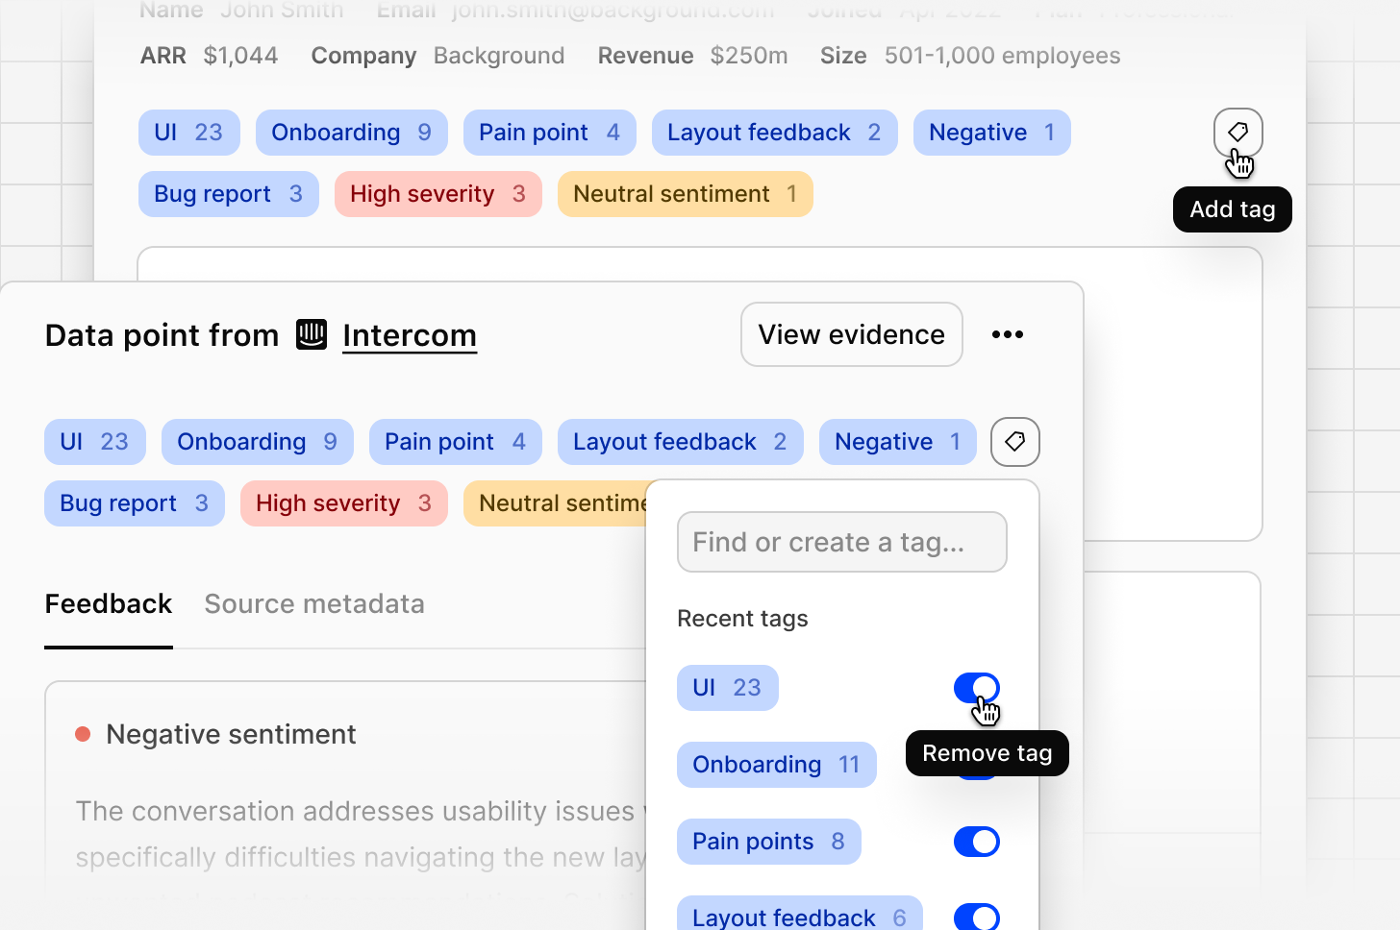Screen dimensions: 1400x930
Task: Switch to the Feedback tab
Action: (x=109, y=604)
